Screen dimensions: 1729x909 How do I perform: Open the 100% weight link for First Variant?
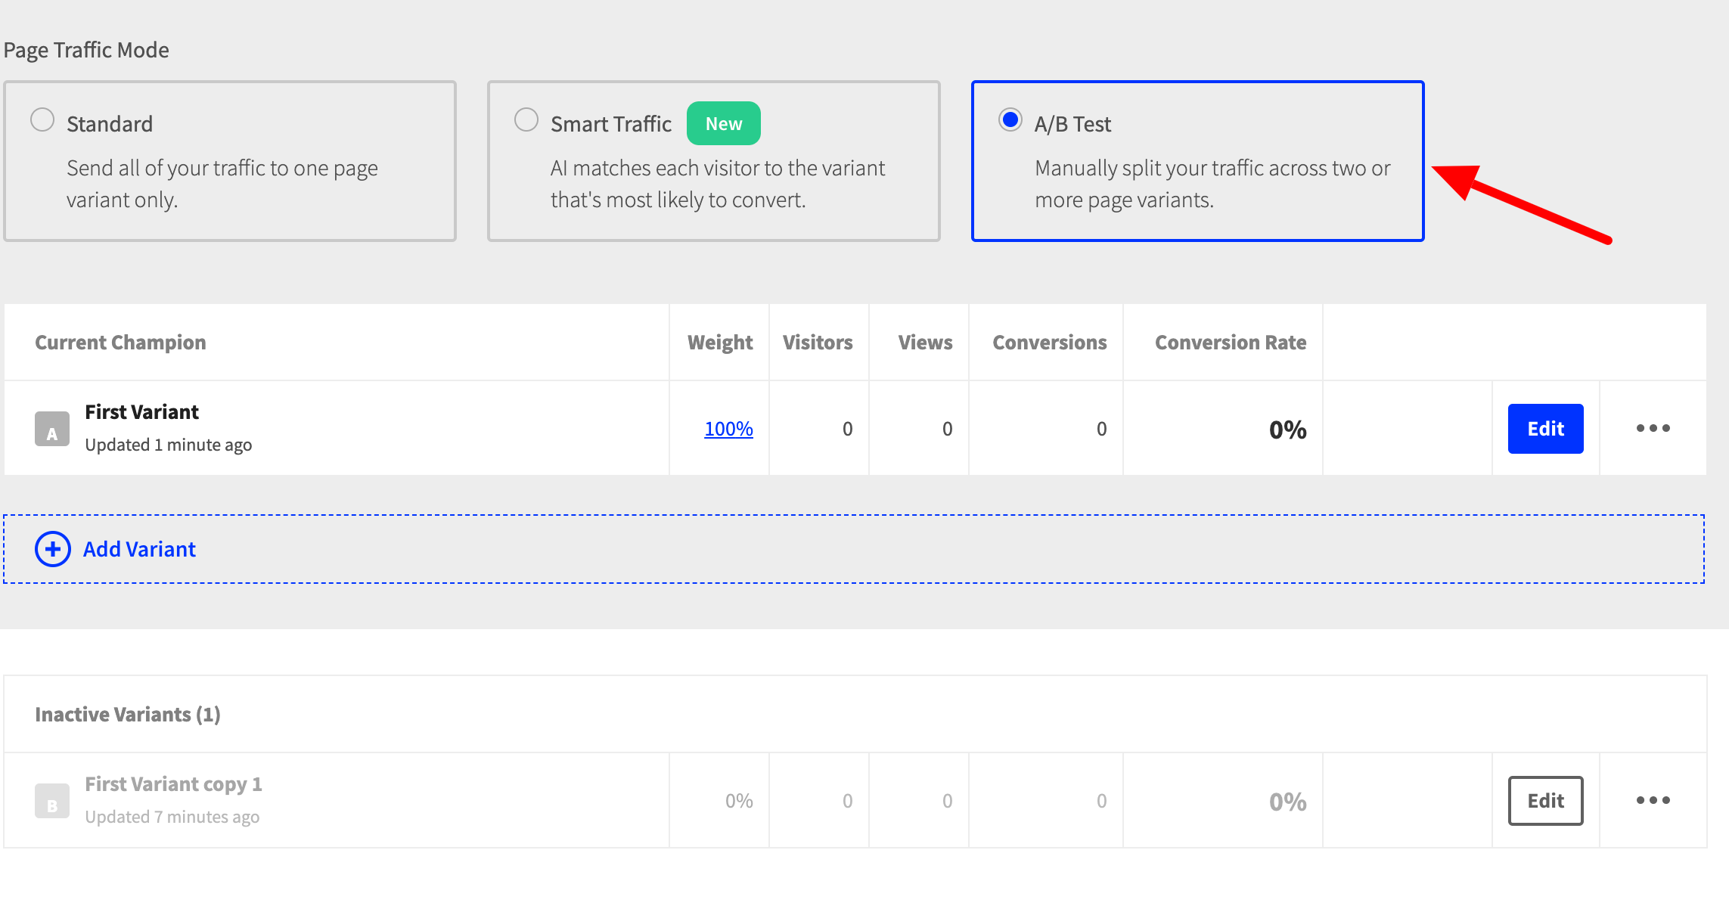point(728,429)
